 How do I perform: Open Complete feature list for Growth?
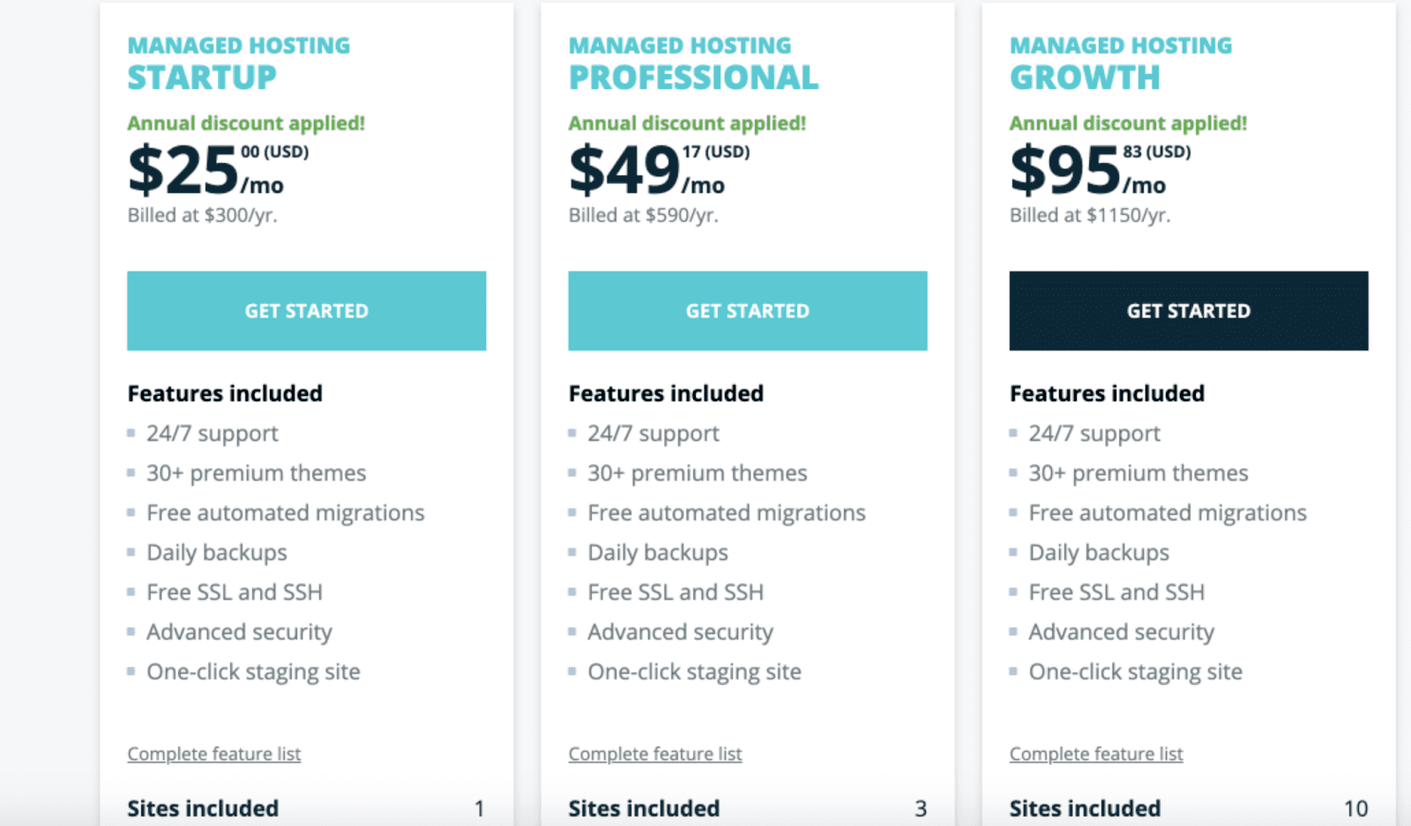[1095, 754]
